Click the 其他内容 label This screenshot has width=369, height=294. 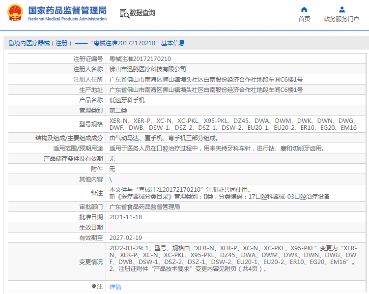coord(91,179)
